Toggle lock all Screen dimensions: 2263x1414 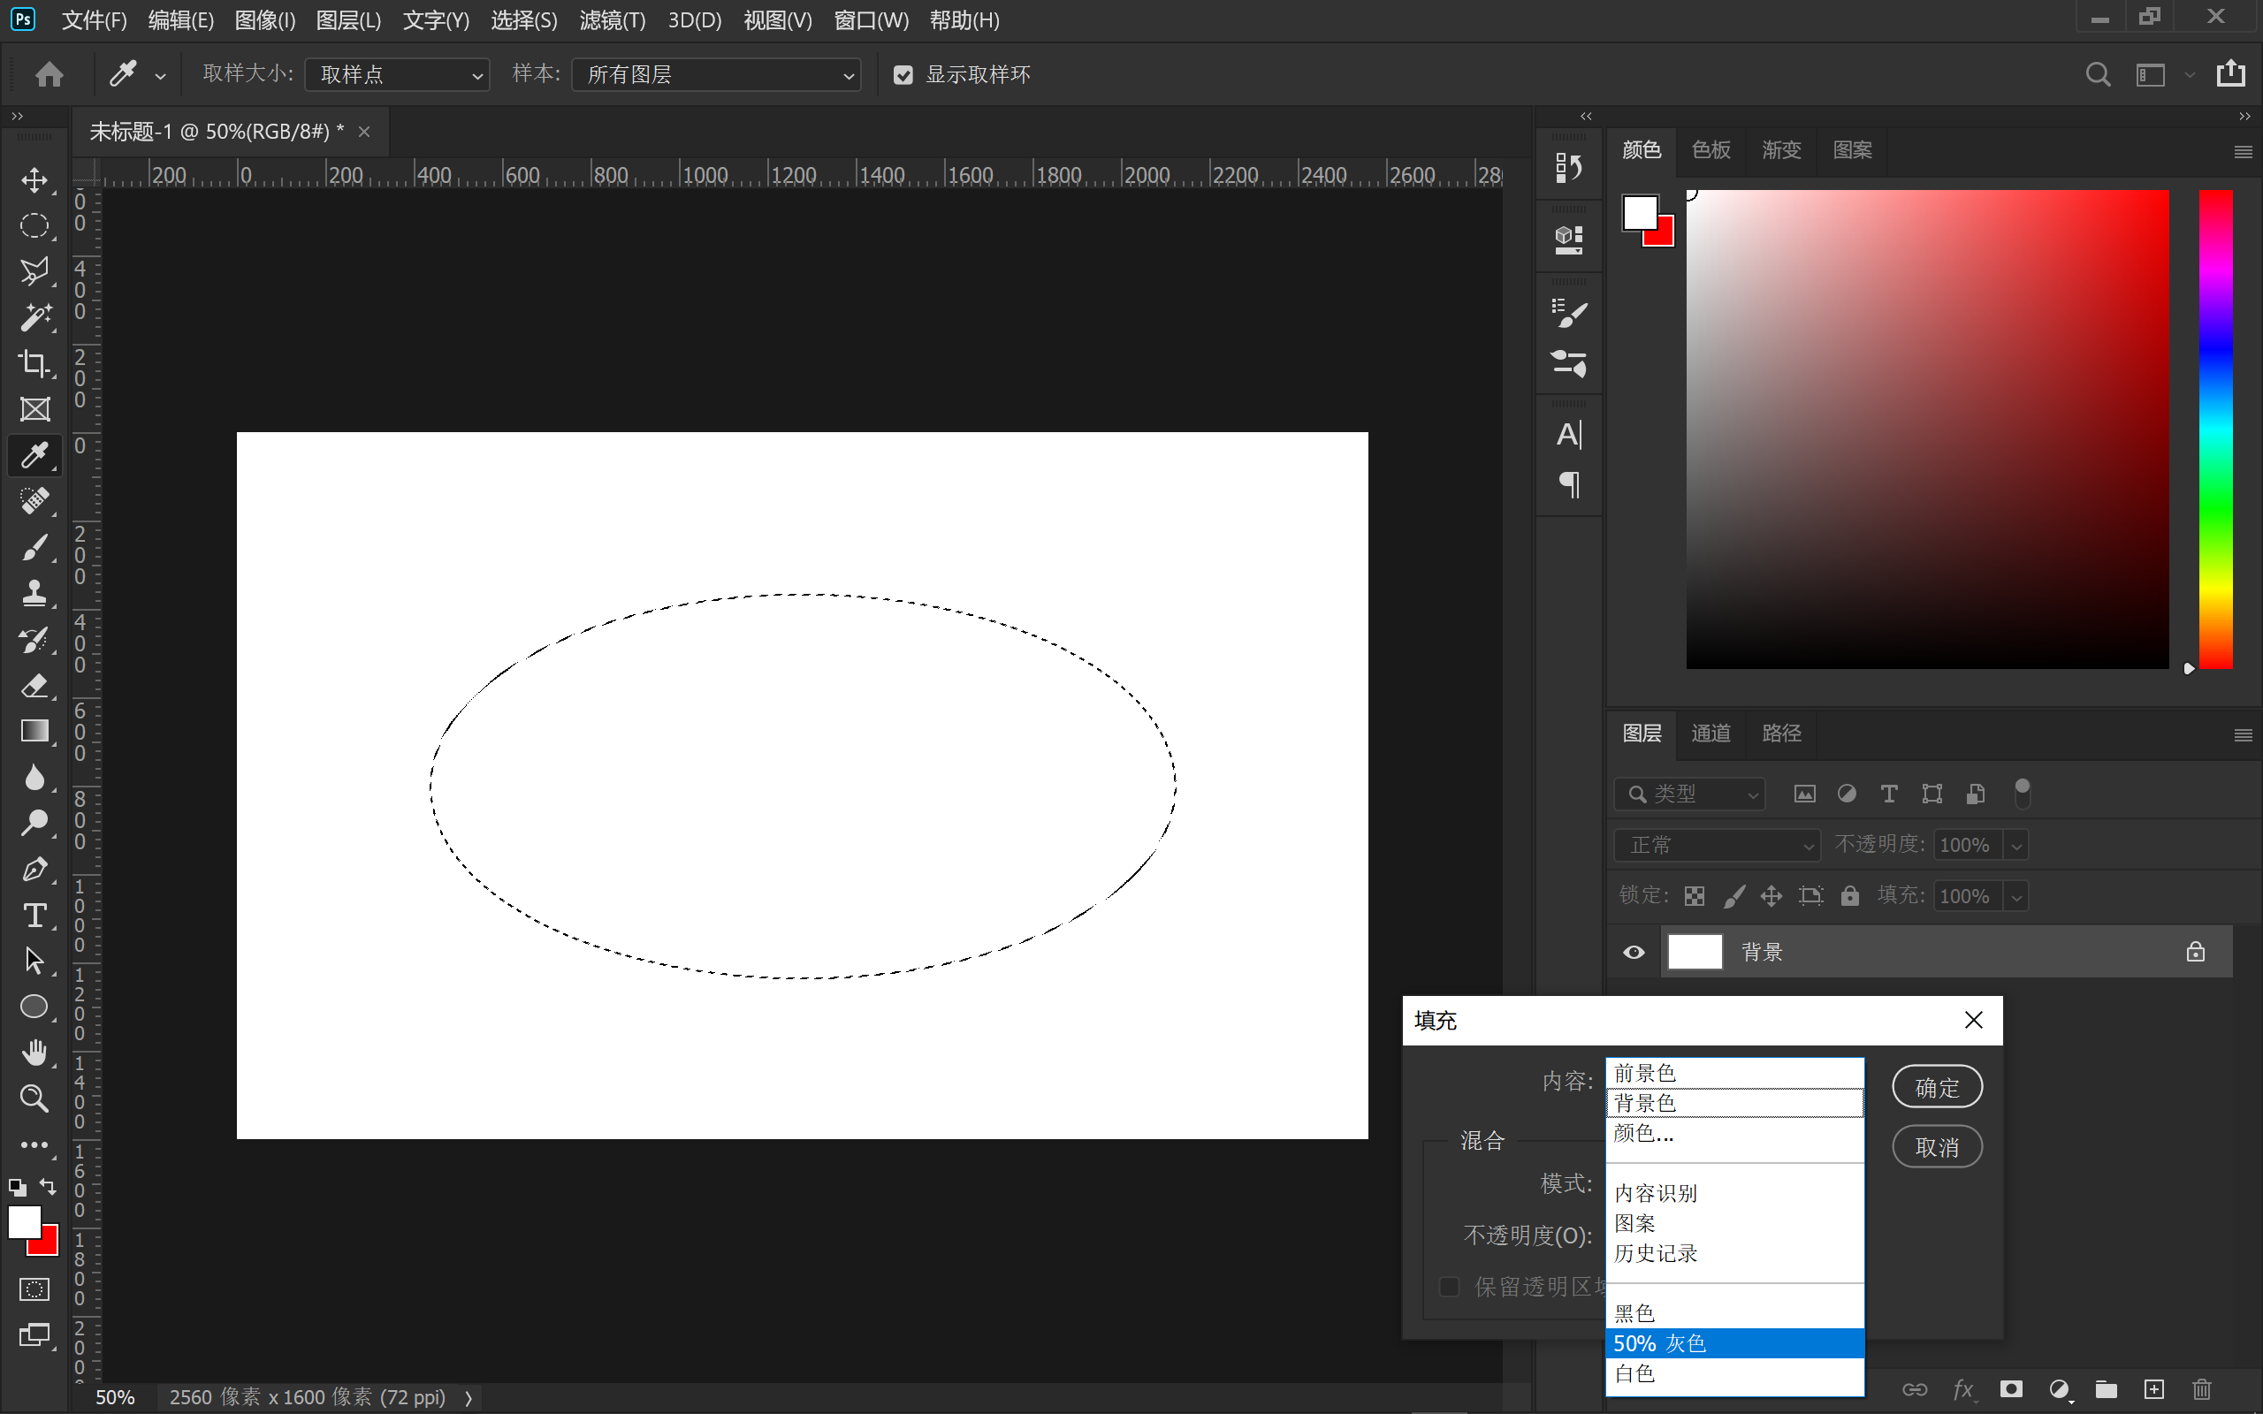pyautogui.click(x=1849, y=896)
